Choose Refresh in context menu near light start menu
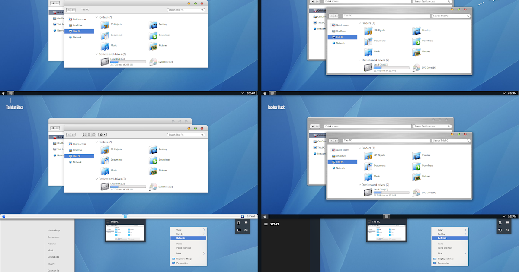 tap(189, 238)
